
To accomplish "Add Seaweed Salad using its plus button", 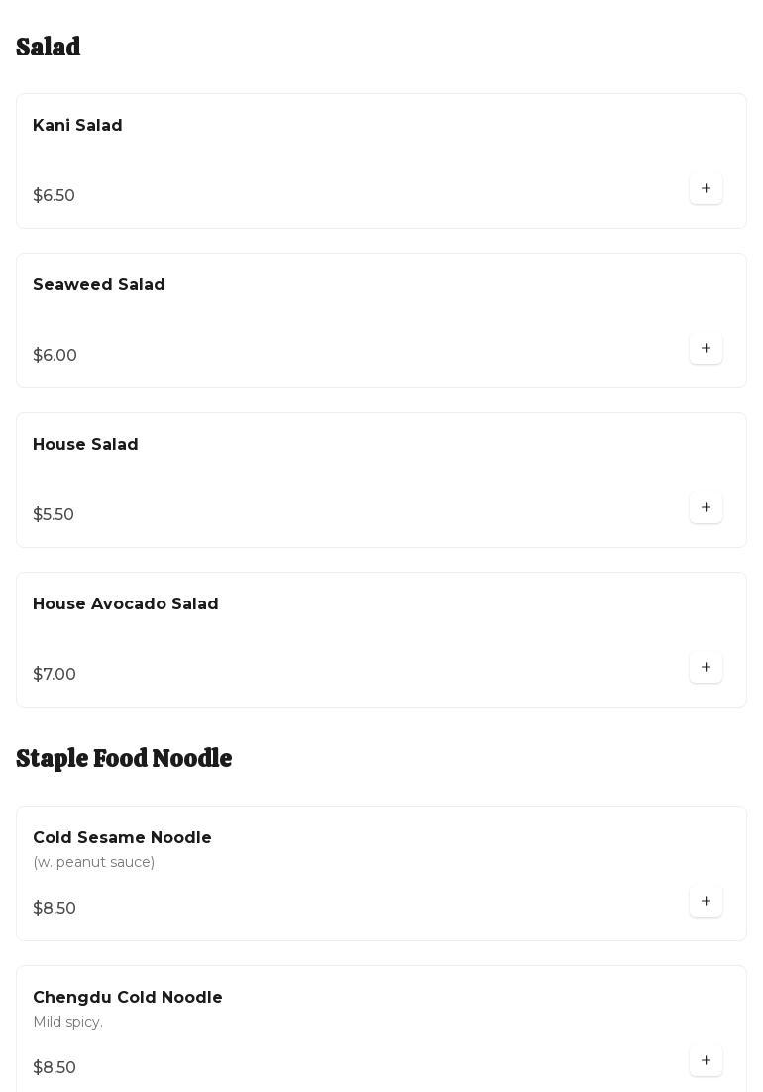I will pyautogui.click(x=706, y=348).
